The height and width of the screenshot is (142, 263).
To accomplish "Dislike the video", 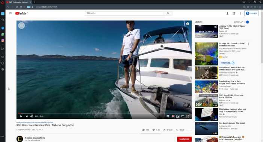I will 156,130.
